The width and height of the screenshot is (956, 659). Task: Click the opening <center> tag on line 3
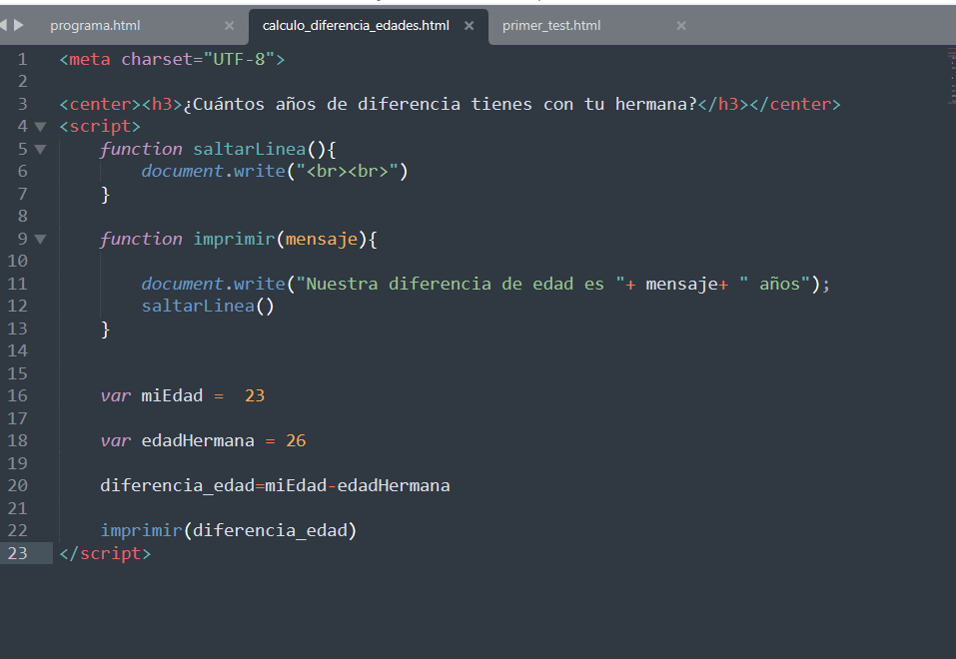pos(101,104)
